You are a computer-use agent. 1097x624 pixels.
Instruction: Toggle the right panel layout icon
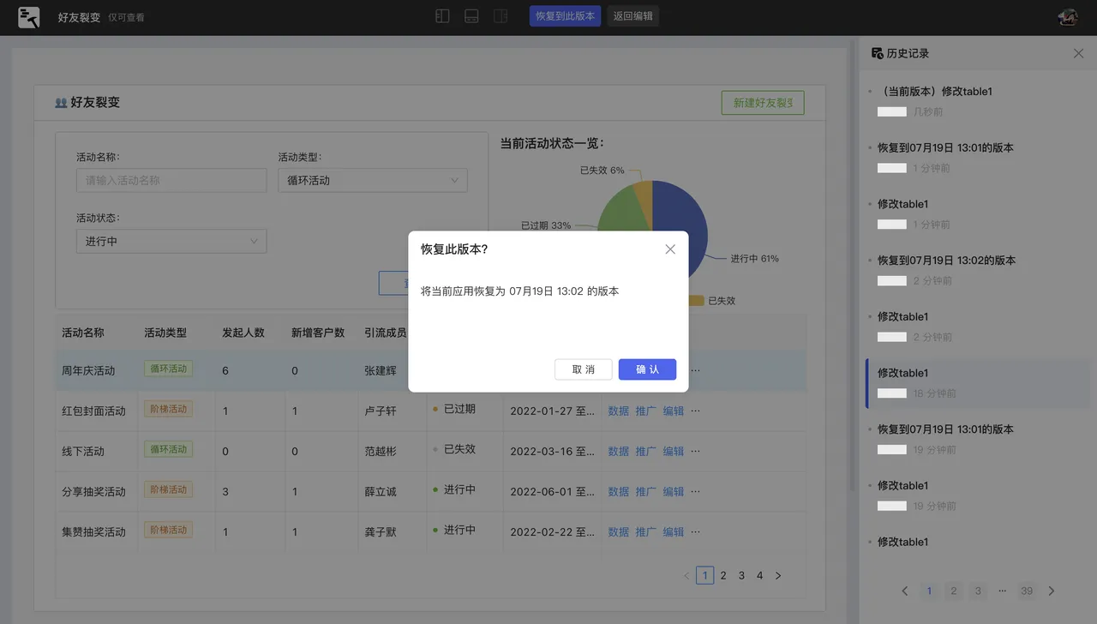pyautogui.click(x=501, y=16)
